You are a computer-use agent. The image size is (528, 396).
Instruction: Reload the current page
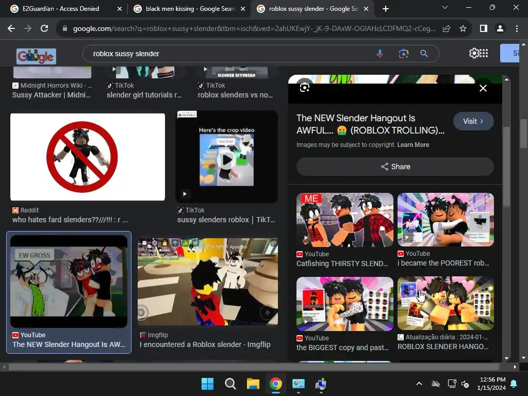coord(44,29)
